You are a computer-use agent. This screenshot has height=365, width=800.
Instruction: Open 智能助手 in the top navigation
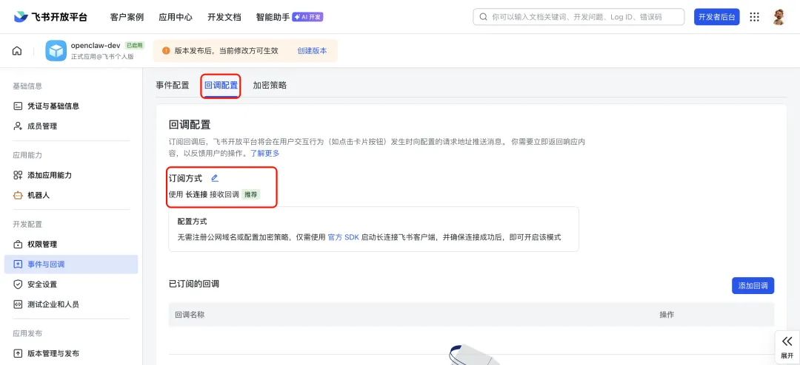(273, 17)
